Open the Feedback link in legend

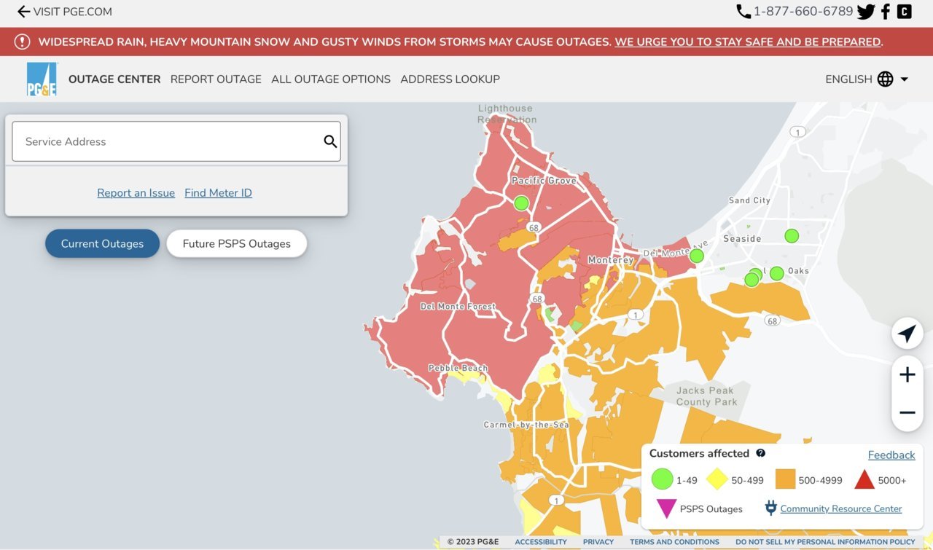point(891,455)
